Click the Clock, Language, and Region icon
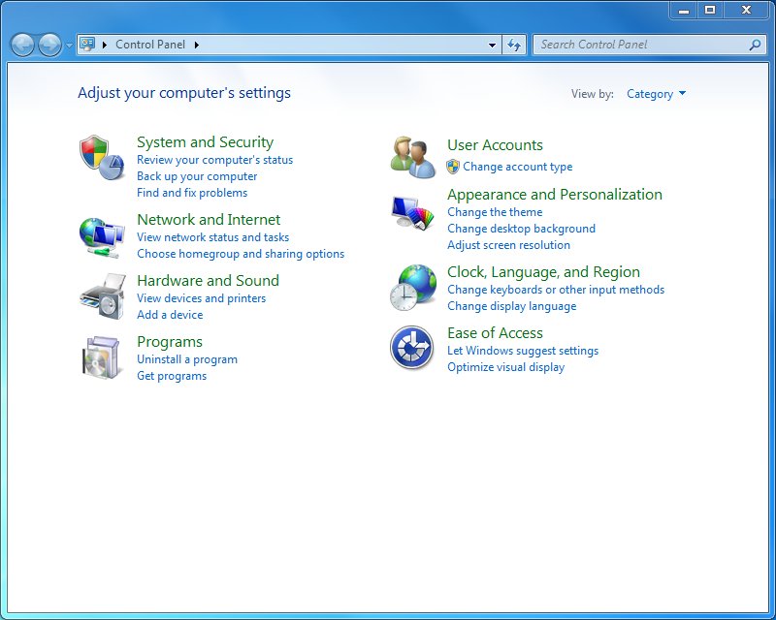The height and width of the screenshot is (620, 776). coord(413,287)
